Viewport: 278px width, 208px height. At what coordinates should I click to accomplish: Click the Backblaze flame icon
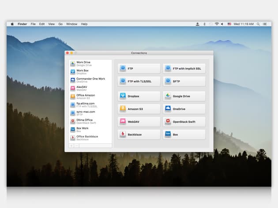[x=123, y=134]
